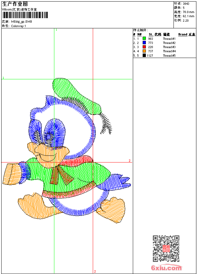This screenshot has width=197, height=274.
Task: Click the QR code image
Action: click(166, 248)
